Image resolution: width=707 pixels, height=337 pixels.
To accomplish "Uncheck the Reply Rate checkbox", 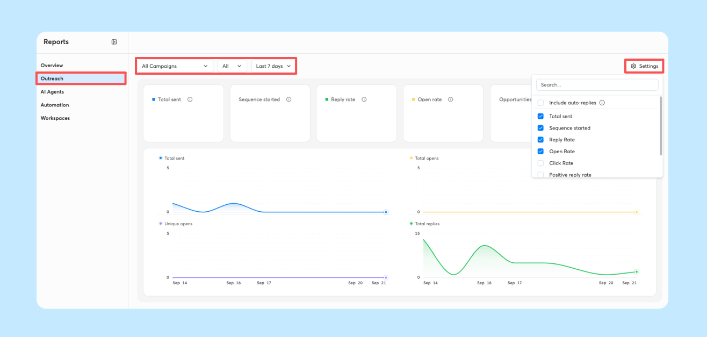I will pyautogui.click(x=540, y=140).
